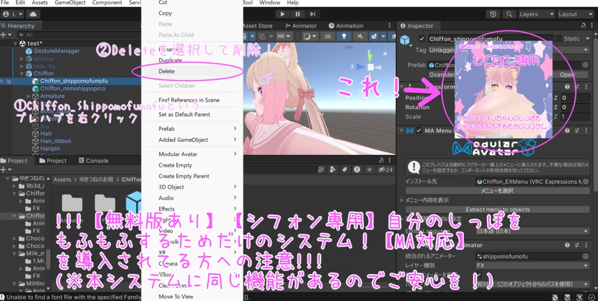Click the Step frame button

[x=313, y=14]
